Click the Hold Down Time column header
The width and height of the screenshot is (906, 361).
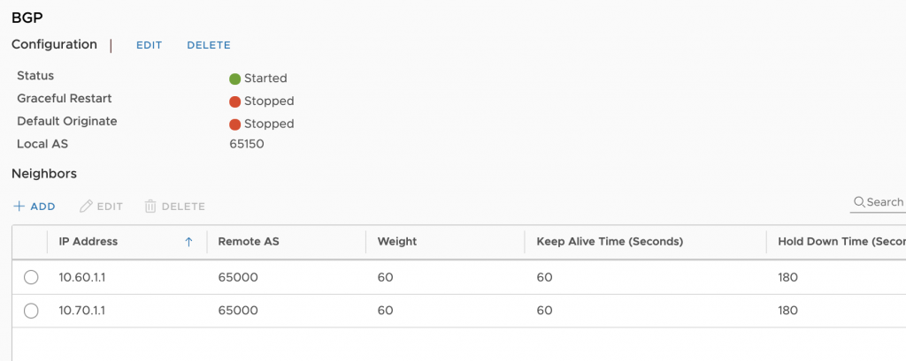(841, 242)
